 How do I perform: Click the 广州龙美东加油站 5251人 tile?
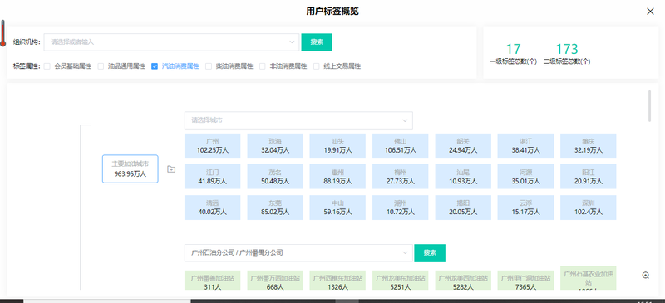(401, 281)
